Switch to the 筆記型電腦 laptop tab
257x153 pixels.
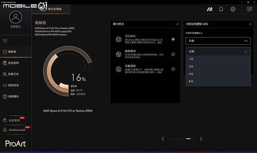[51, 9]
